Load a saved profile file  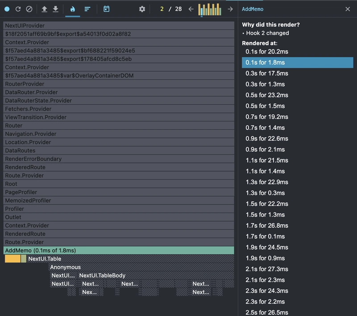[44, 9]
